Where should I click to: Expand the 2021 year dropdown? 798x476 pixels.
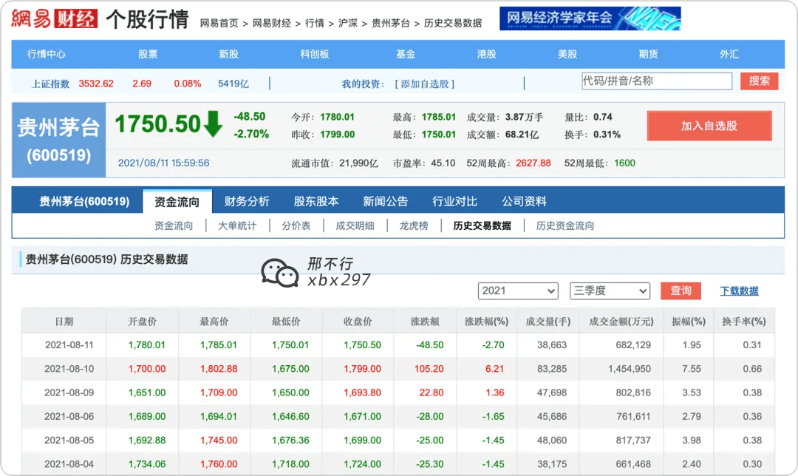(518, 291)
